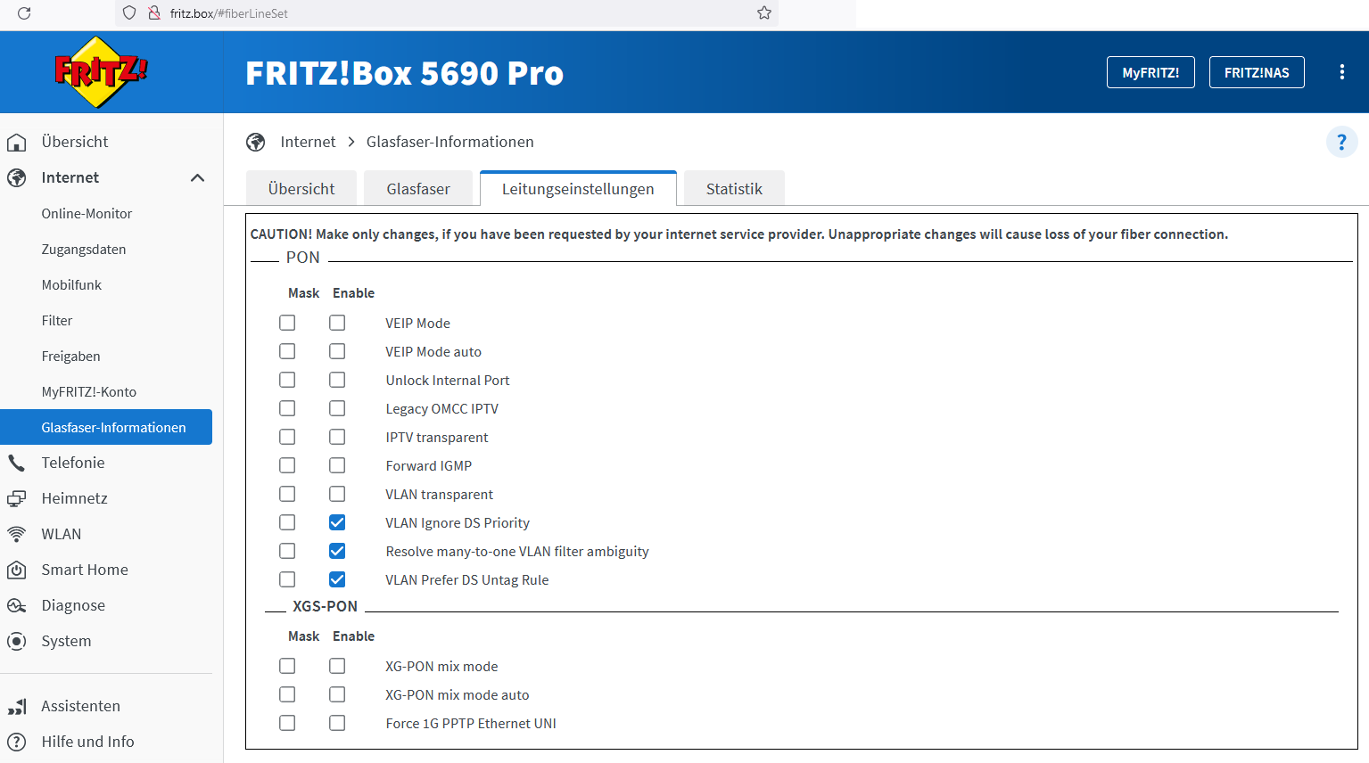Screen dimensions: 1369x763
Task: Open help with the question mark icon
Action: click(1341, 142)
